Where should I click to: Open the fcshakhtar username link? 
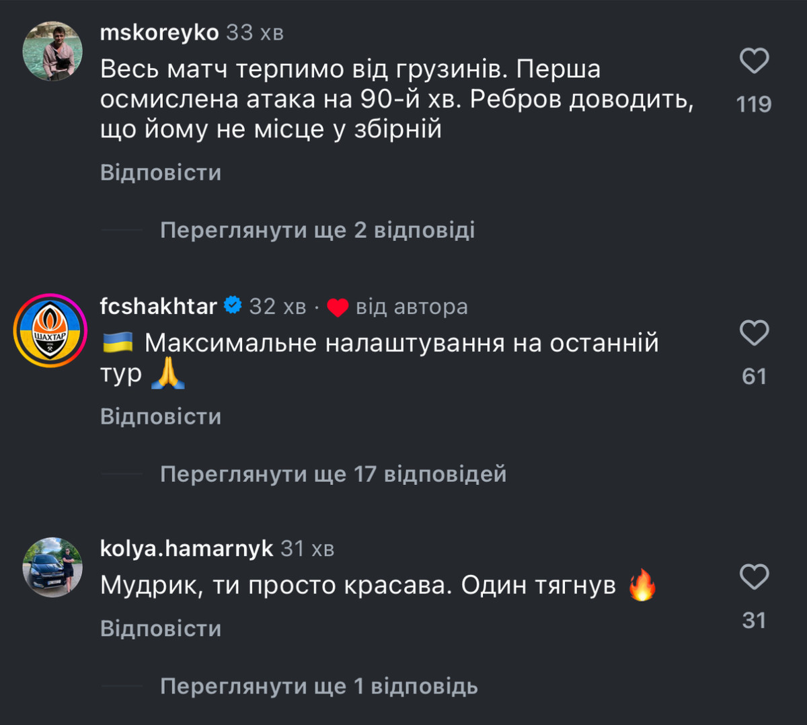coord(158,306)
